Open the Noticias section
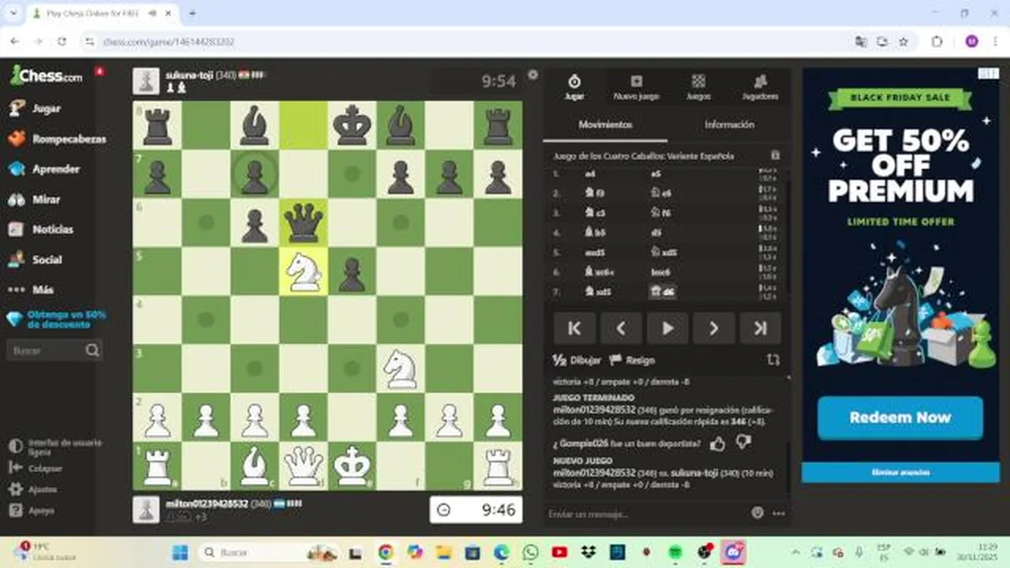1010x568 pixels. (41, 230)
